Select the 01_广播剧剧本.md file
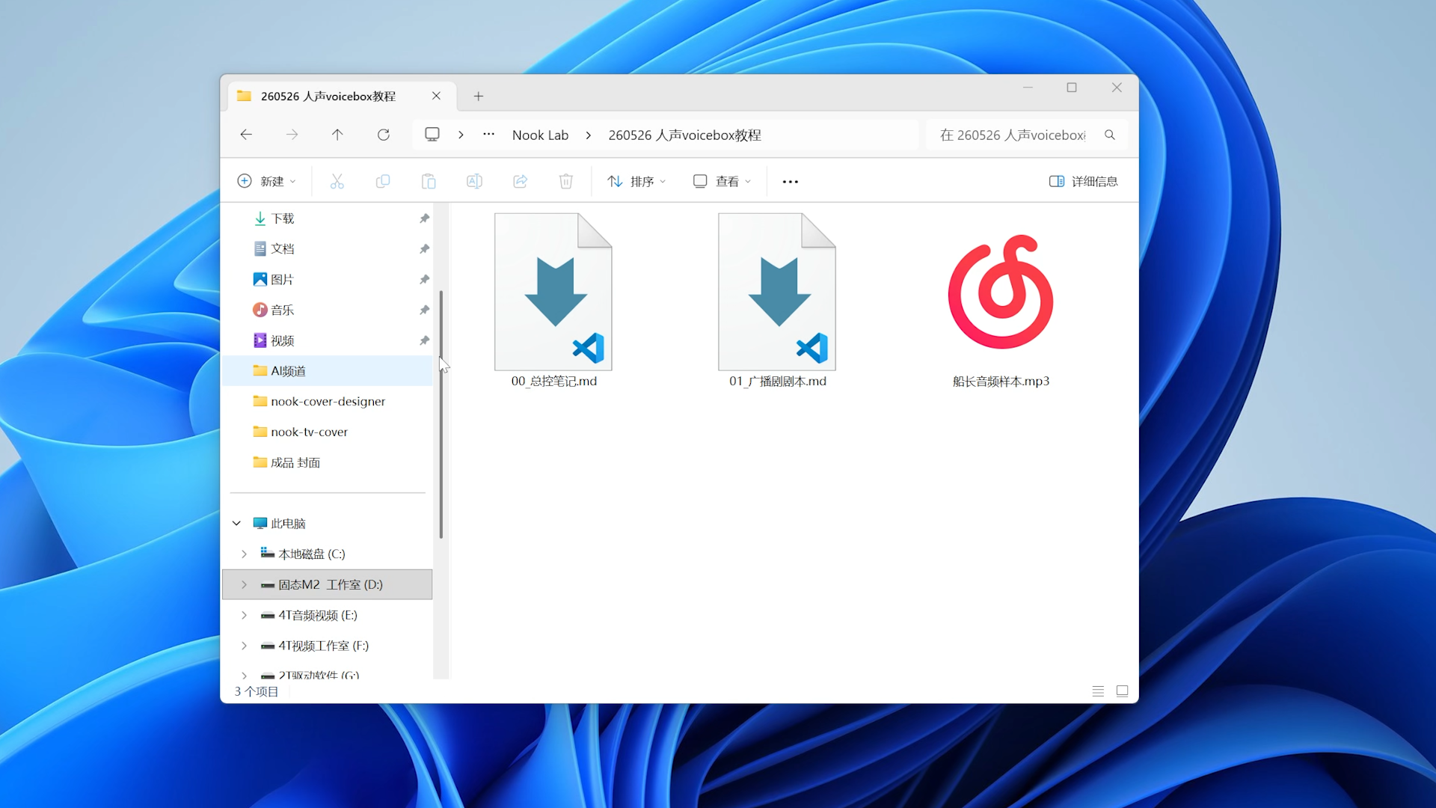The width and height of the screenshot is (1436, 808). 777,301
